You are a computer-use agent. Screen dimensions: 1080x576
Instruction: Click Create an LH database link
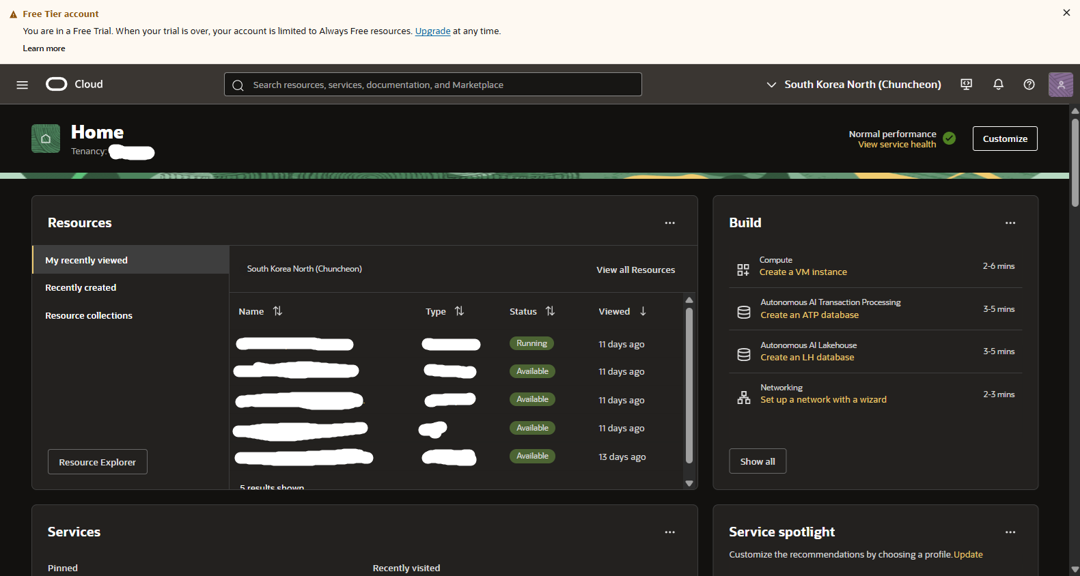coord(807,358)
